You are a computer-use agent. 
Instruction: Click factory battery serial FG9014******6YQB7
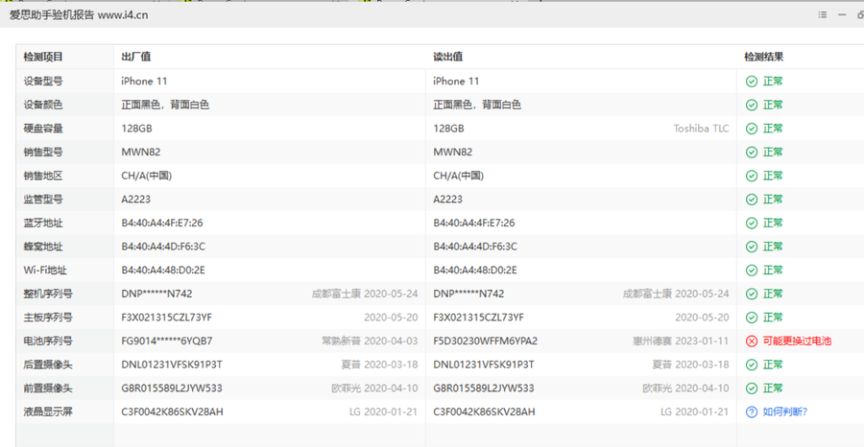point(167,341)
